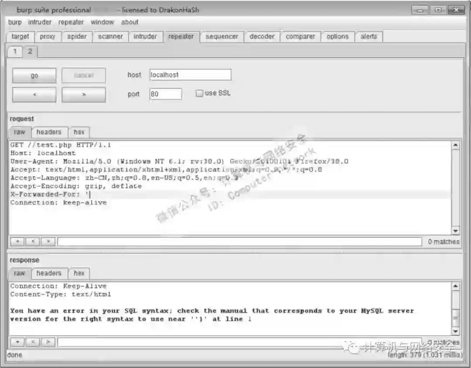Minimize the Burp Suite window

[420, 10]
